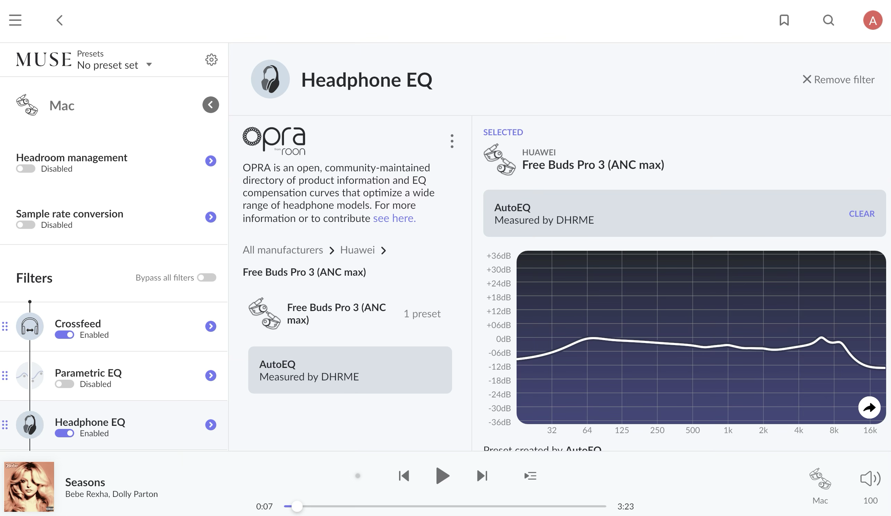
Task: Select Free Buds Pro 3 (ANC max) product row
Action: pyautogui.click(x=350, y=314)
